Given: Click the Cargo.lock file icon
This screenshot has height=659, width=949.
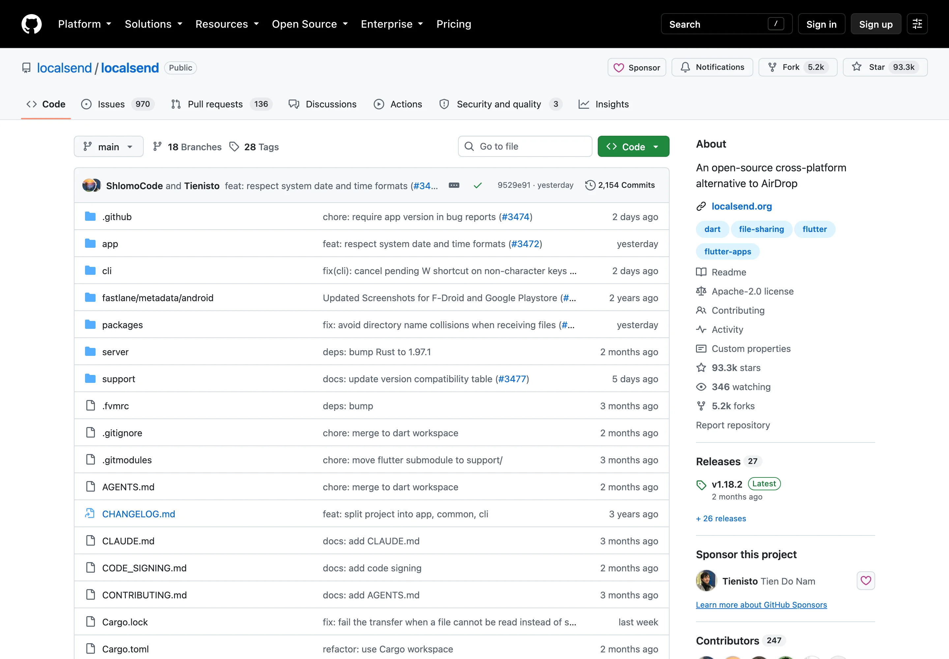Looking at the screenshot, I should pos(90,621).
